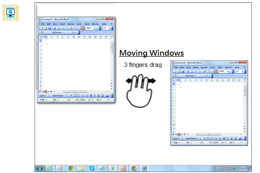Click tab-type selector on left window's ruler
This screenshot has height=173, width=260.
point(40,37)
